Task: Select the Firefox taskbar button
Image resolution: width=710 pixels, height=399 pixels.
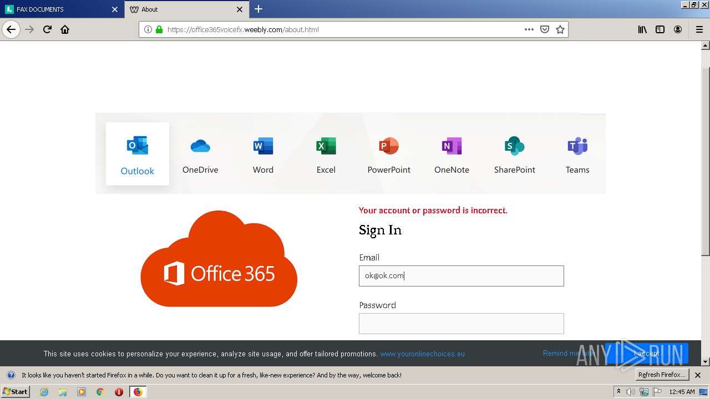Action: [x=138, y=392]
